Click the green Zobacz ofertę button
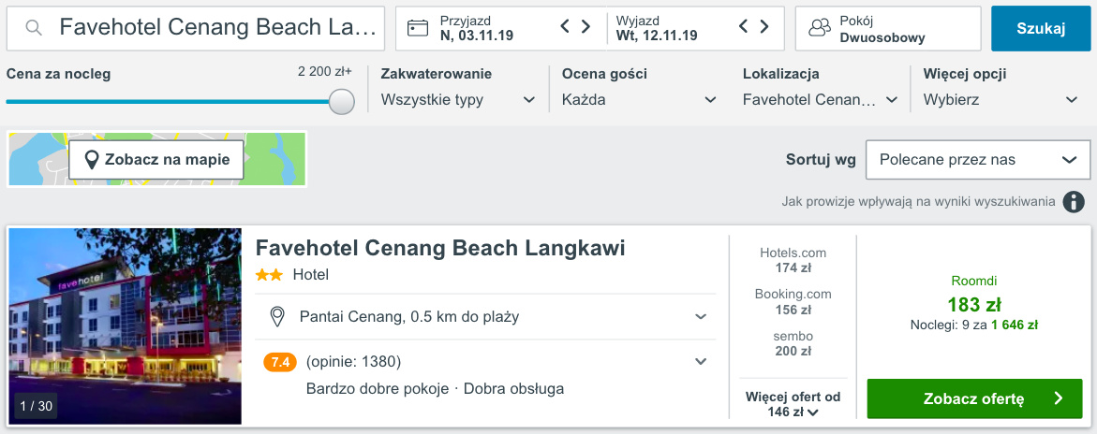Screen dimensions: 1097x434 [x=974, y=399]
